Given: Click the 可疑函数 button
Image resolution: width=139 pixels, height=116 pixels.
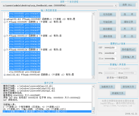Looking at the screenshot, I should (x=108, y=22).
